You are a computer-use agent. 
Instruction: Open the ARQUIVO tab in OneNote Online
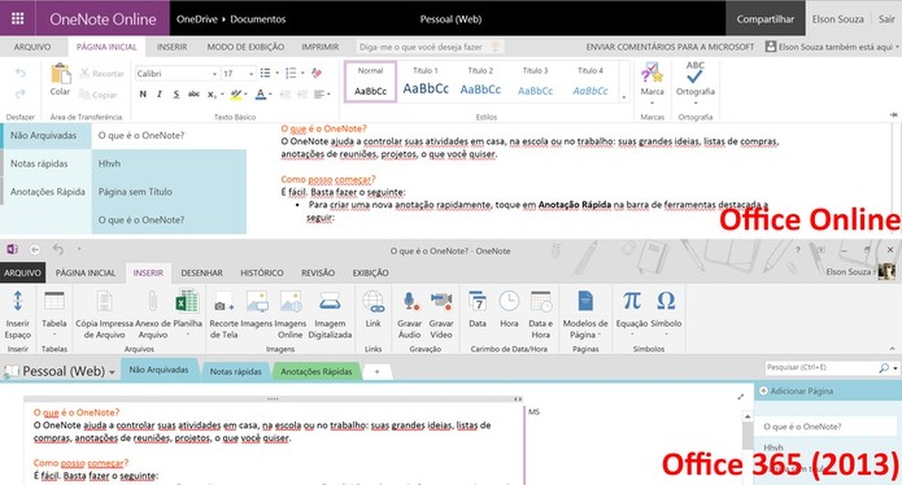[x=32, y=47]
